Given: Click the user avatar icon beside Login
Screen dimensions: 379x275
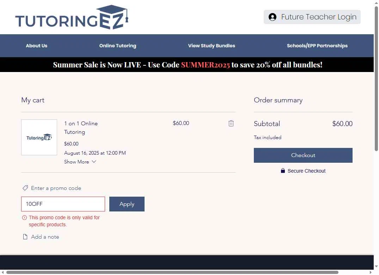Looking at the screenshot, I should (x=273, y=17).
